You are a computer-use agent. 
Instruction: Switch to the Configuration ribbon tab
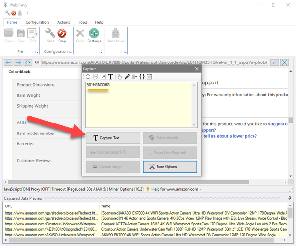point(37,22)
